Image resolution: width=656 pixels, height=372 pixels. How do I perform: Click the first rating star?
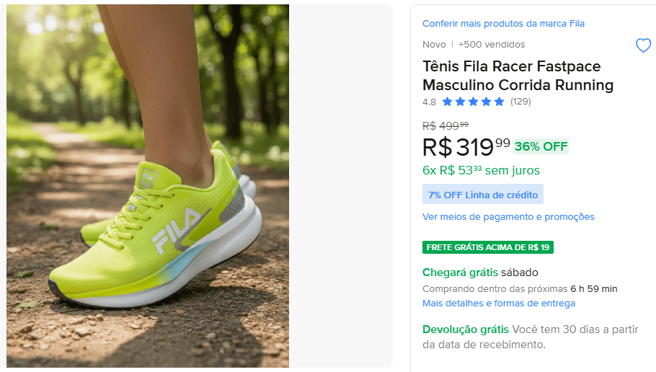coord(447,102)
